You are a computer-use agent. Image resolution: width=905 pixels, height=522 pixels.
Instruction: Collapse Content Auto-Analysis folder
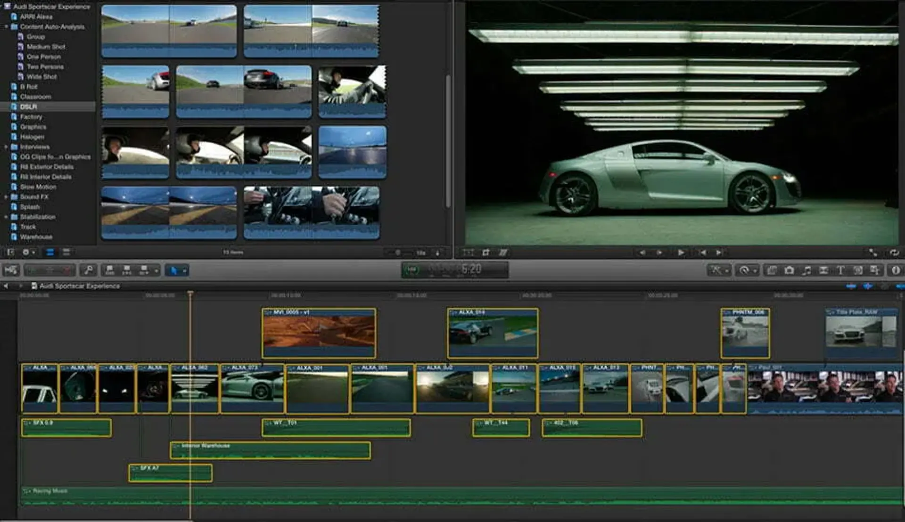(6, 27)
